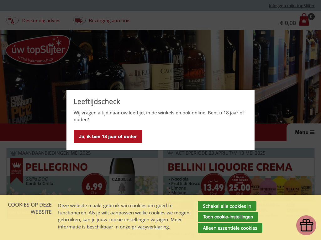Open the gift icon button

coord(306,225)
